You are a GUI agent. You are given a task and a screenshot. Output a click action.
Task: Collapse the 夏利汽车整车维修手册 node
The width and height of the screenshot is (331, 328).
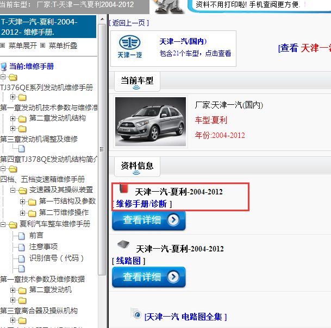click(3, 224)
